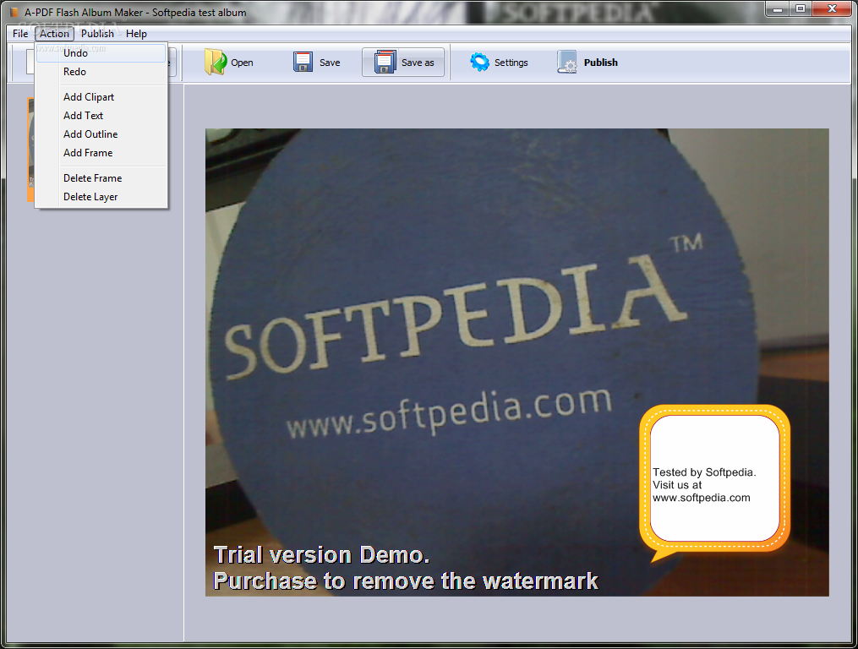Click the Publish toolbar icon
This screenshot has height=649, width=858.
point(567,62)
